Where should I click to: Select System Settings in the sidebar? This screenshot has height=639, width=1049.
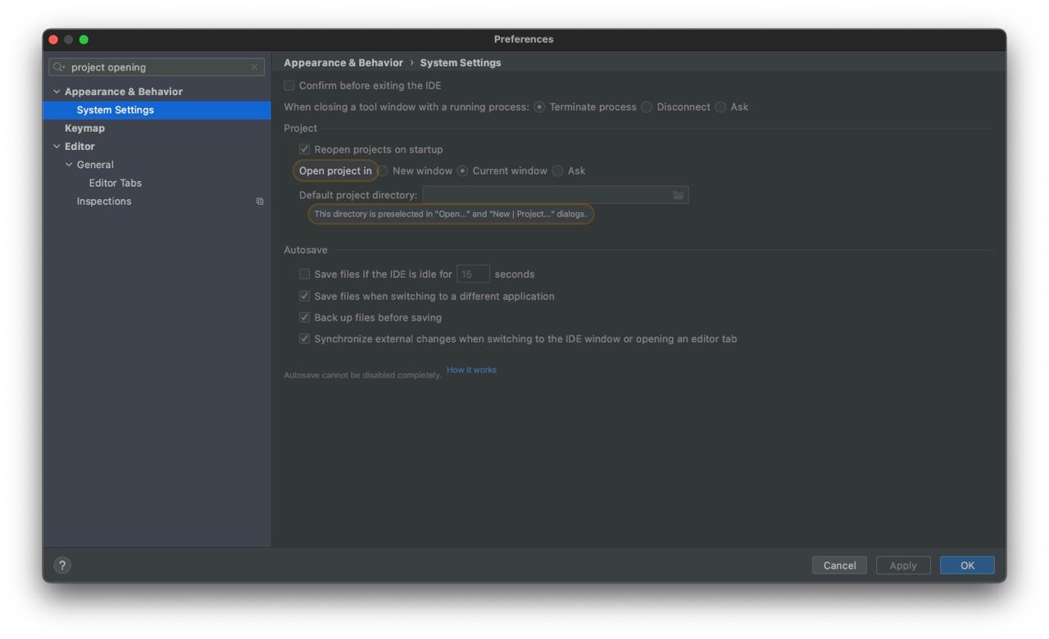157,110
